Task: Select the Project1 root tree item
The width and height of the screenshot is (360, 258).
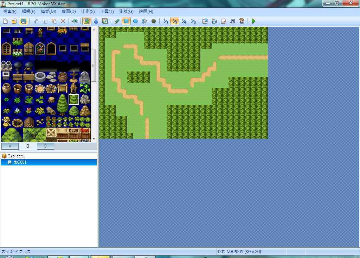Action: coord(16,156)
